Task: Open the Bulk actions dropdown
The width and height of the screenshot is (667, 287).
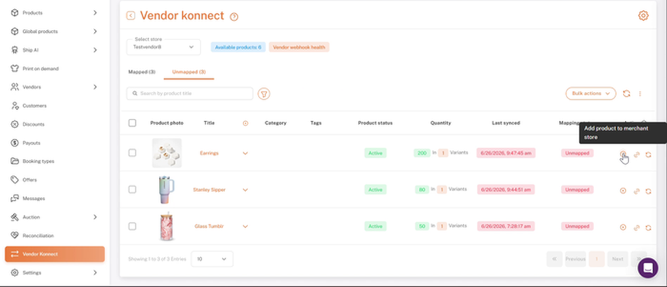Action: point(590,94)
